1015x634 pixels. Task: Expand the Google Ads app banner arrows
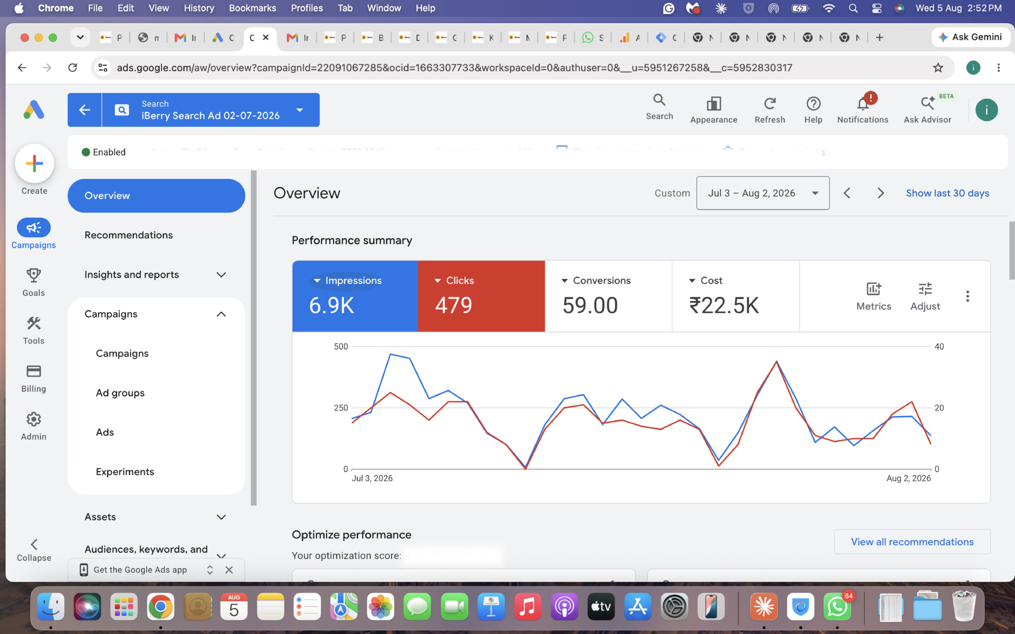(x=210, y=569)
